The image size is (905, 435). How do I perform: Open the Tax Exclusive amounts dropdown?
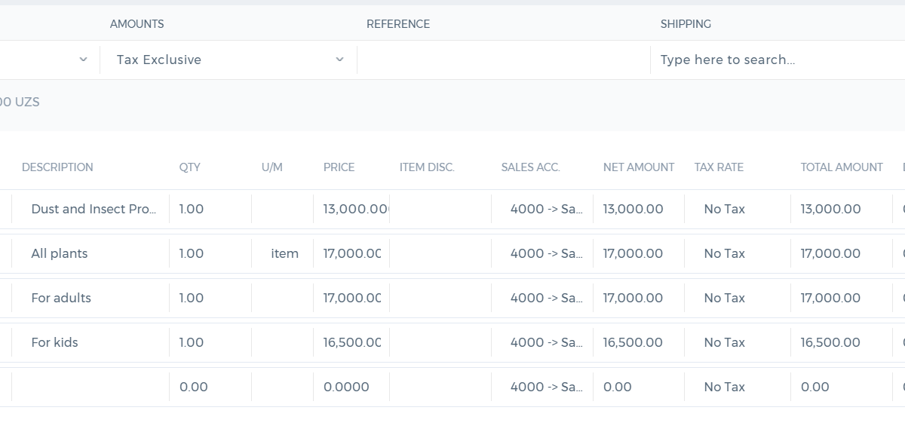coord(229,60)
